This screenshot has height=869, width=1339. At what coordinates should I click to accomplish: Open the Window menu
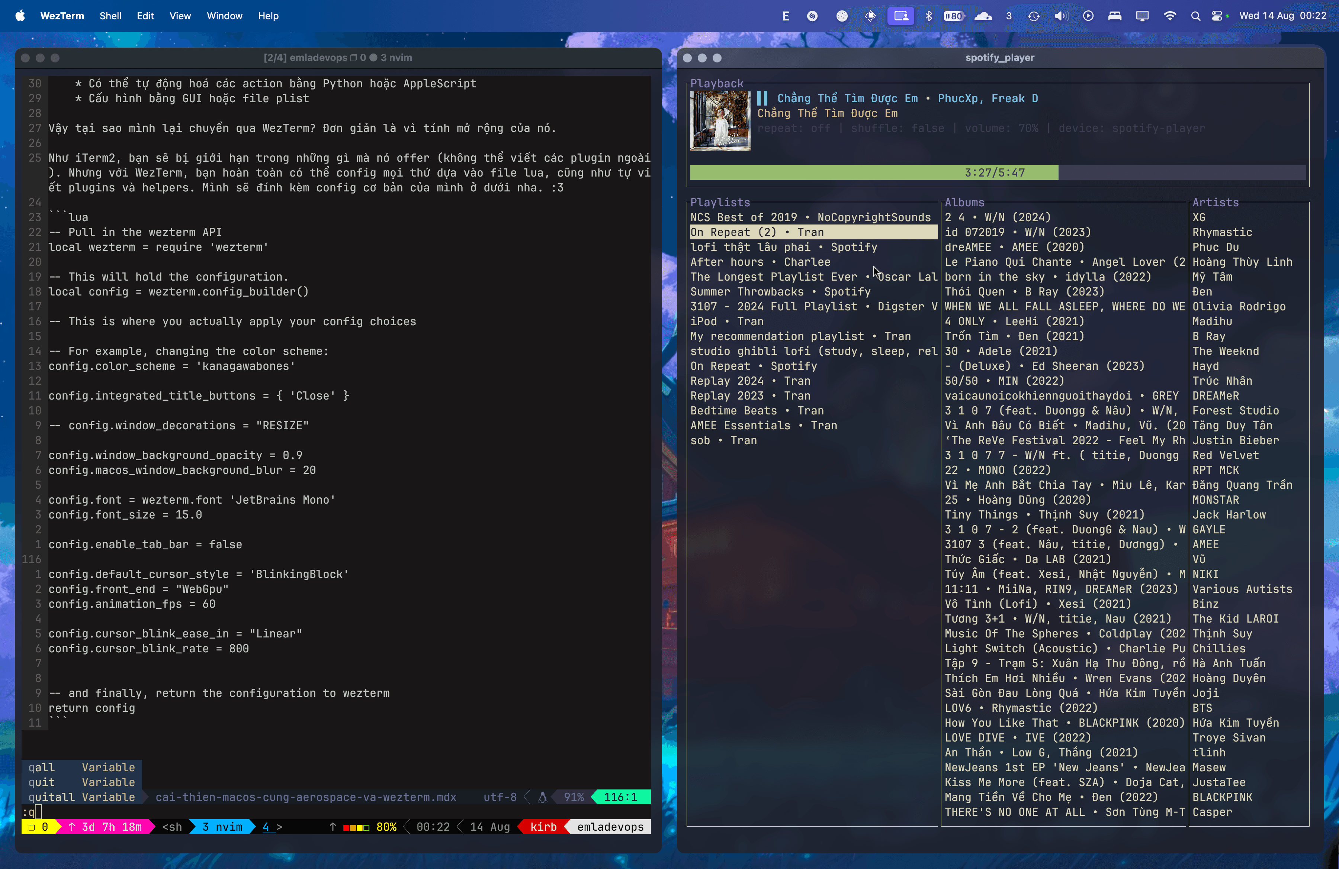[x=225, y=16]
